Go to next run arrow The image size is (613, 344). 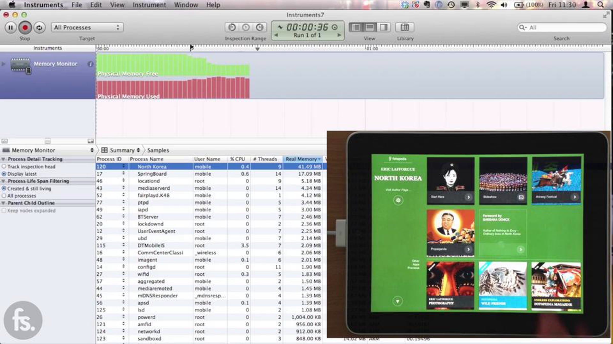[x=339, y=35]
